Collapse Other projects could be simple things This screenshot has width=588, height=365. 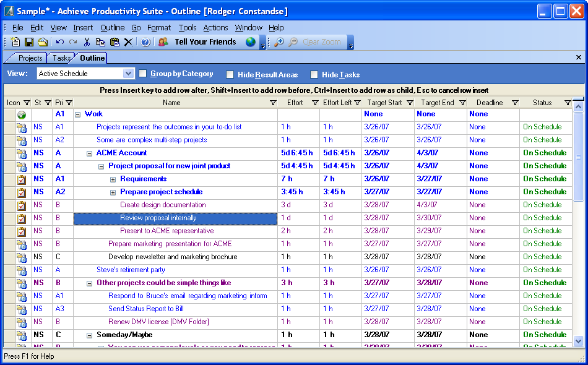[89, 284]
